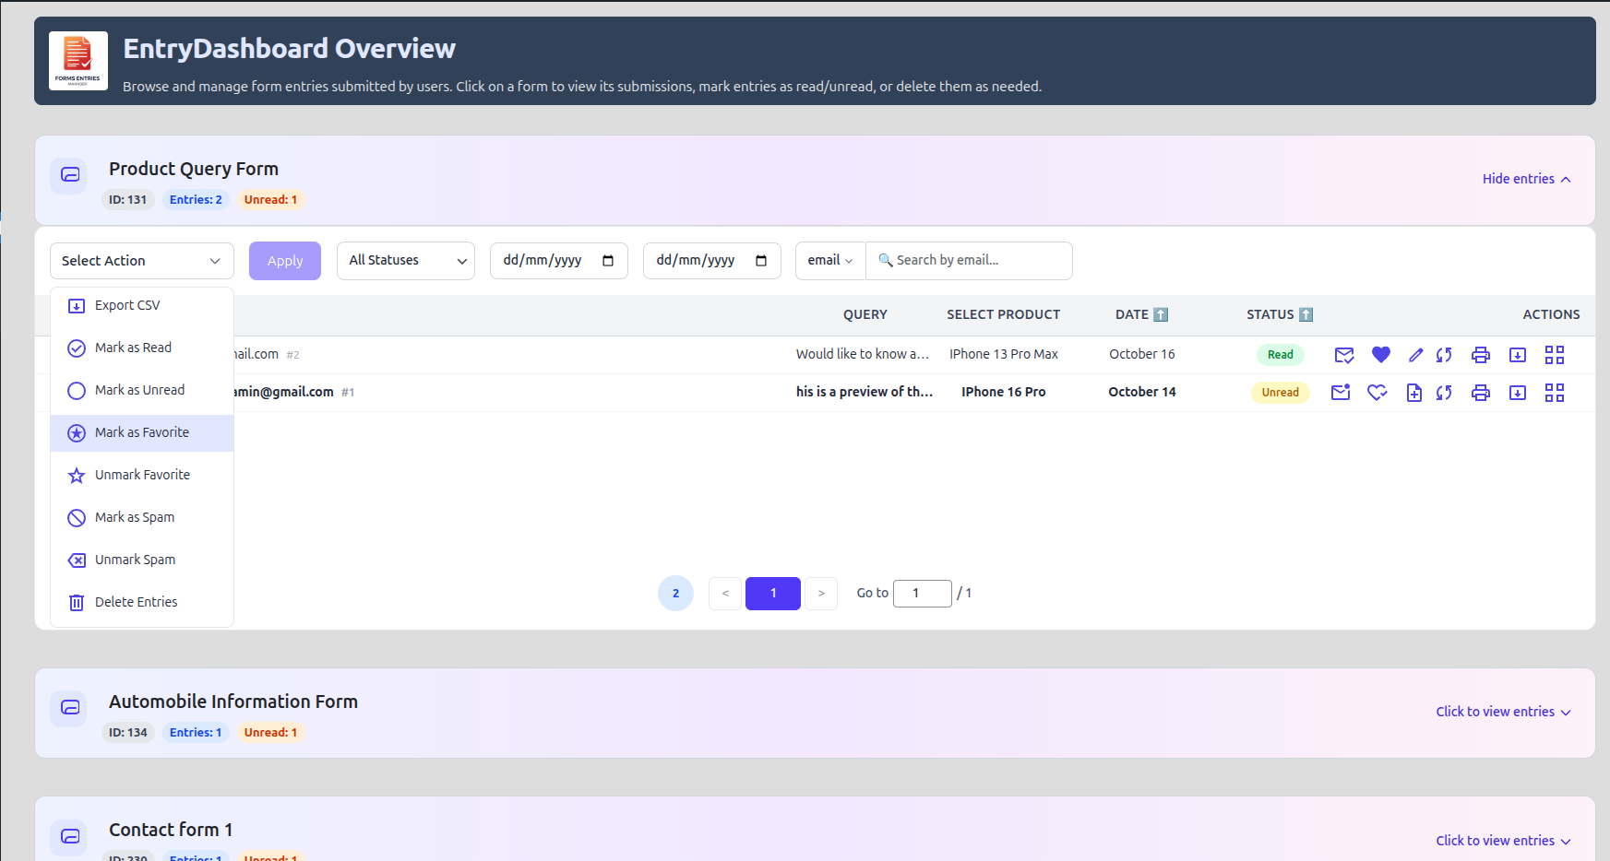Toggle the DATE column sort order

coord(1162,314)
